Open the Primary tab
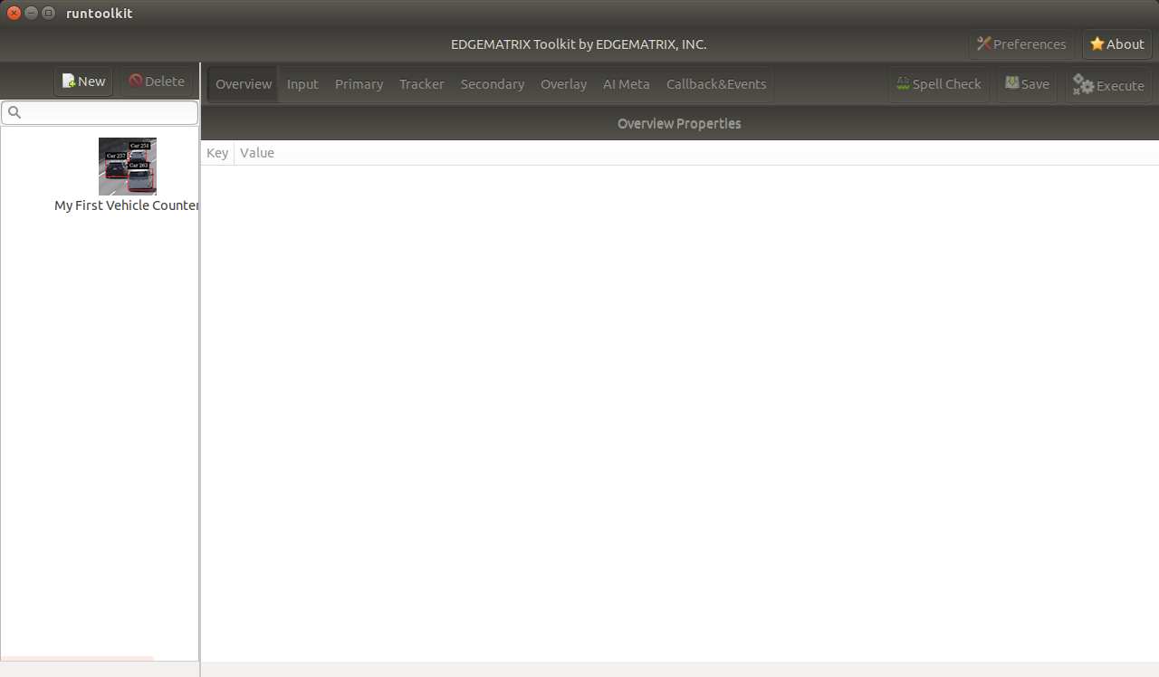1159x677 pixels. click(359, 84)
